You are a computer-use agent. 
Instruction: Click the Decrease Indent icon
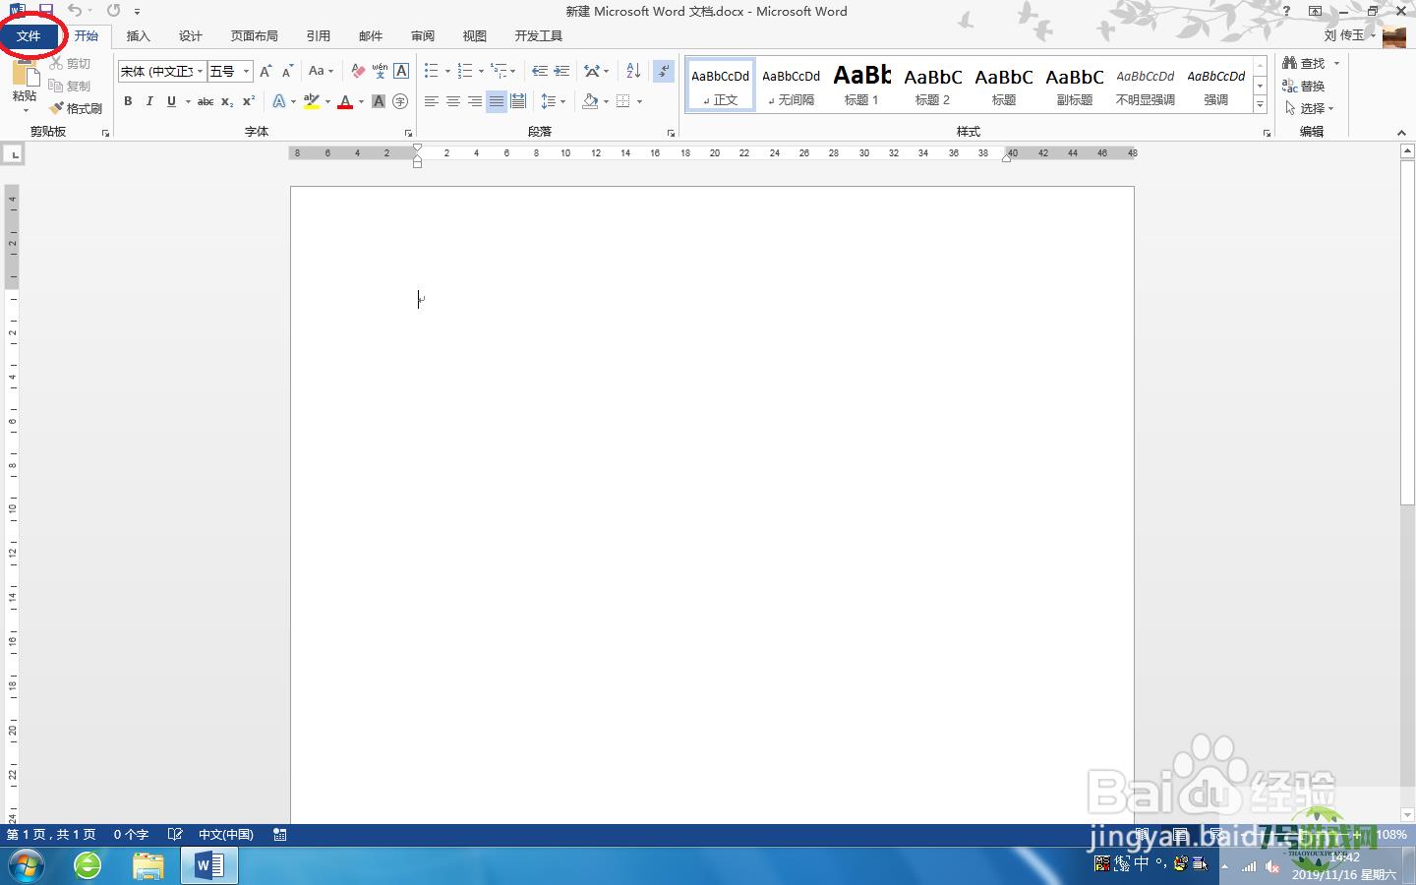(540, 71)
